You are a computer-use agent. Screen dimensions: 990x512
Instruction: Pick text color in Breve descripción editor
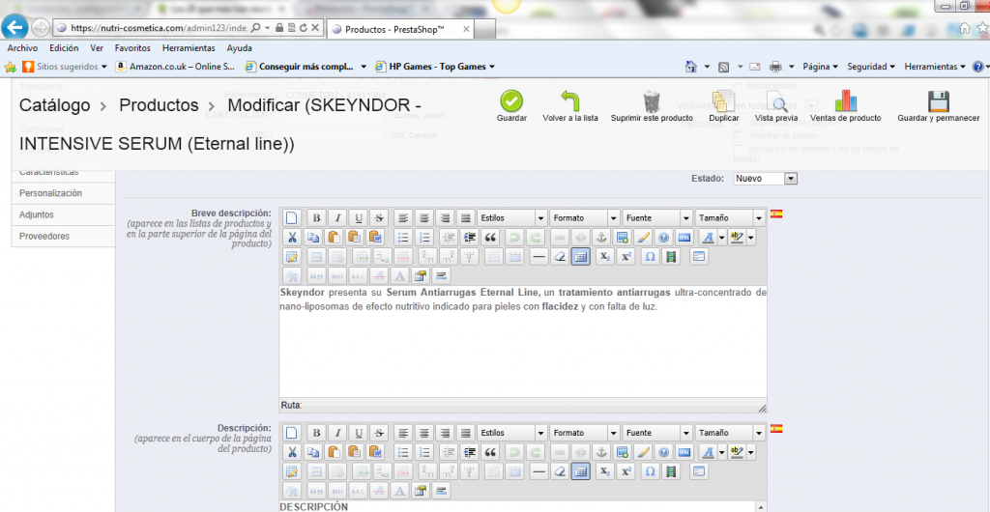coord(709,237)
